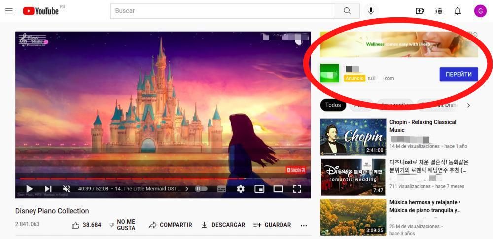Click the 40:39 / 52:08 time display
The image size is (493, 239).
(x=93, y=189)
